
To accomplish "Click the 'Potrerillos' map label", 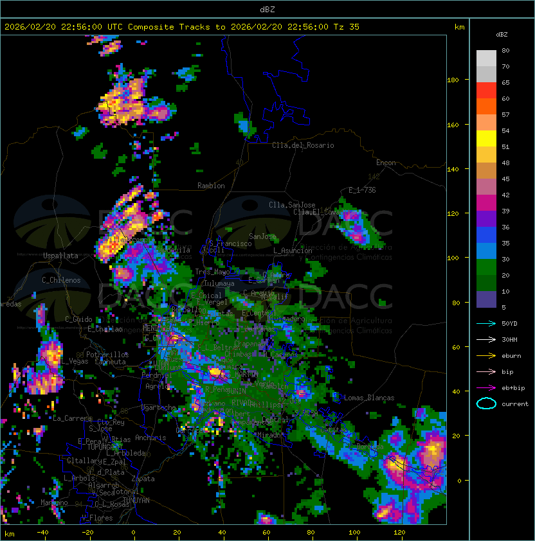I will [107, 355].
